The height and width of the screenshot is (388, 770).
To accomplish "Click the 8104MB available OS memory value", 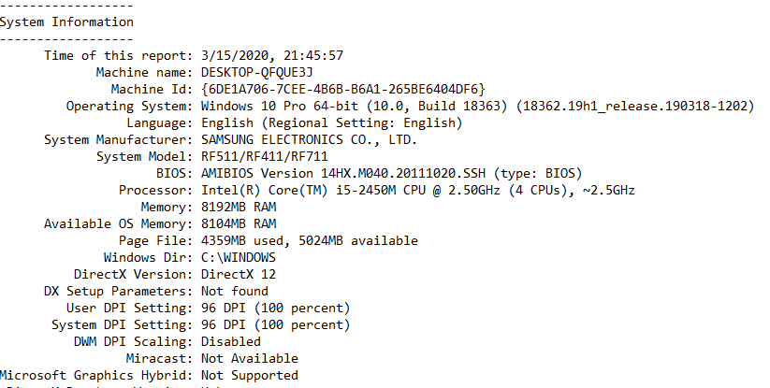I will (x=239, y=223).
